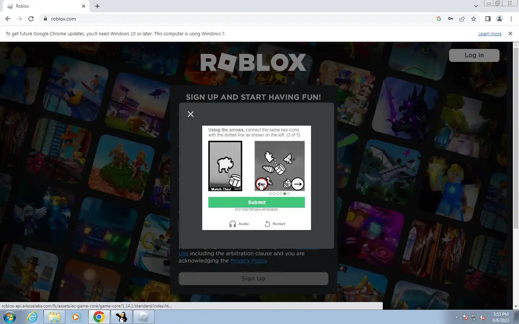Show hidden system tray icons
The width and height of the screenshot is (519, 324).
pos(456,318)
